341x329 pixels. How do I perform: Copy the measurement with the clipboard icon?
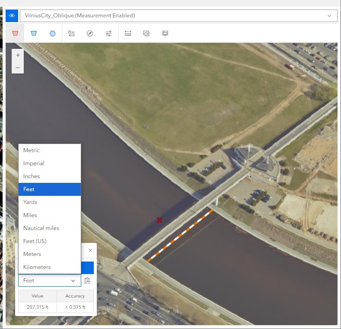click(x=87, y=281)
